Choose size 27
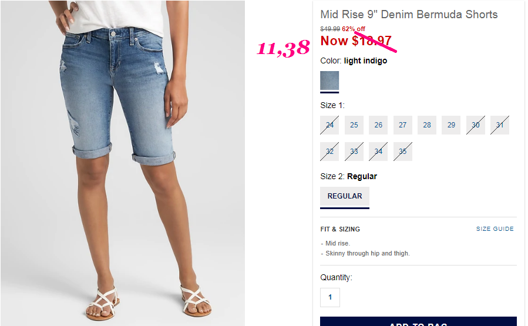This screenshot has height=326, width=528. pyautogui.click(x=403, y=125)
